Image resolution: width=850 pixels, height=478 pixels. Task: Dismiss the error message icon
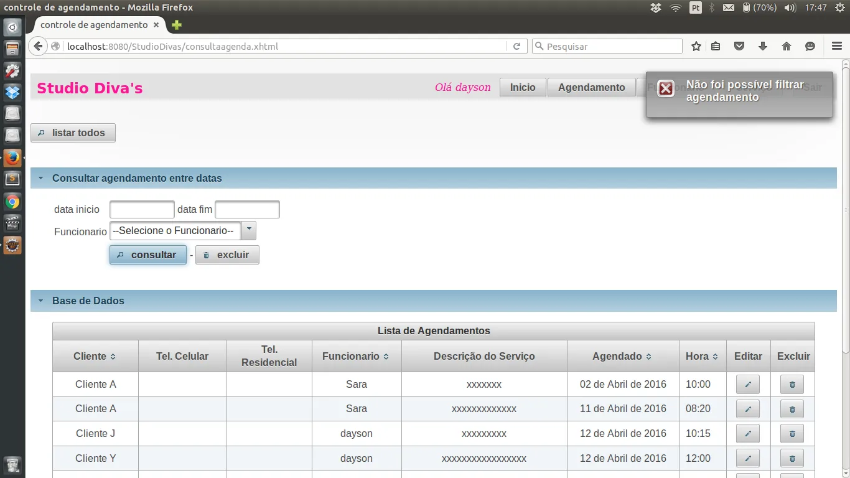tap(666, 89)
